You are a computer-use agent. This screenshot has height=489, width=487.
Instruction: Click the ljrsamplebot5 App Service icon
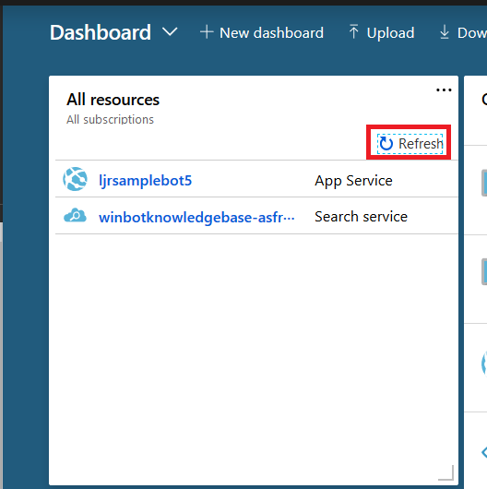tap(75, 179)
